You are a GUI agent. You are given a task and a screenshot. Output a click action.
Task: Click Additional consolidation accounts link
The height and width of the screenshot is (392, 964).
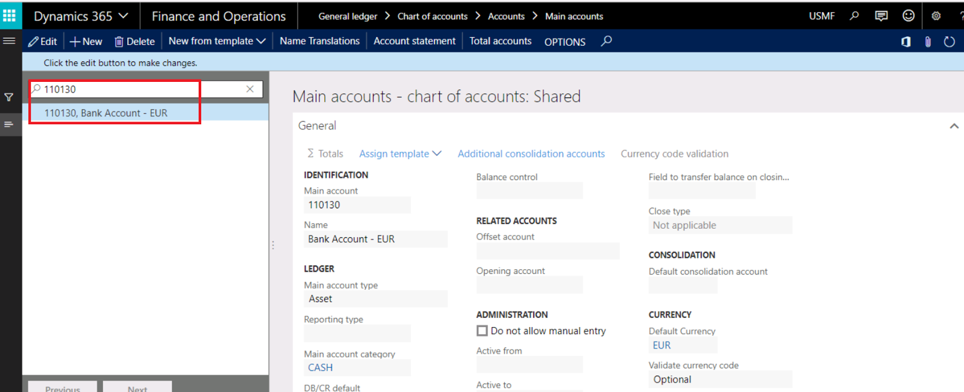[531, 154]
